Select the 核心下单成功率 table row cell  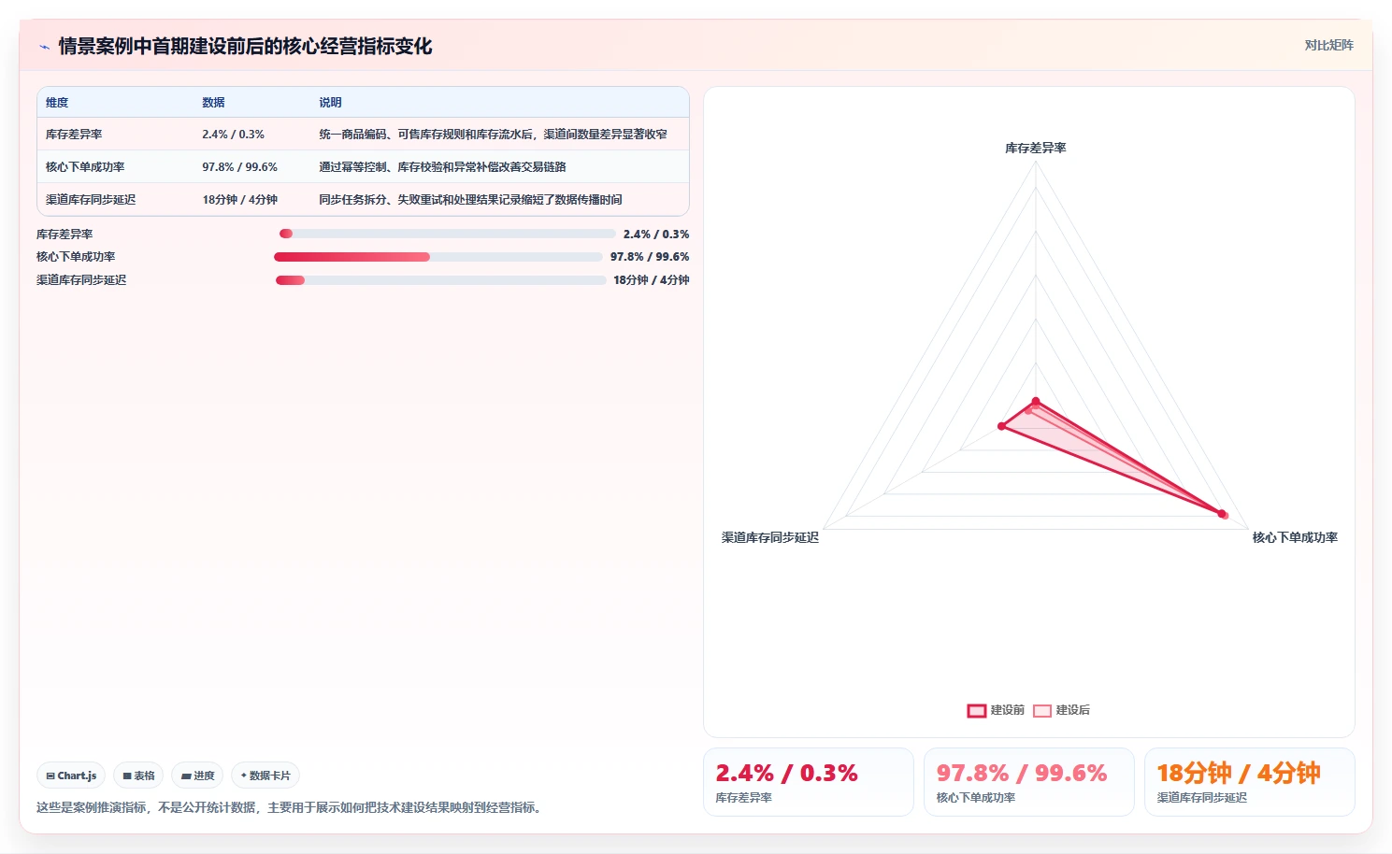pyautogui.click(x=85, y=167)
